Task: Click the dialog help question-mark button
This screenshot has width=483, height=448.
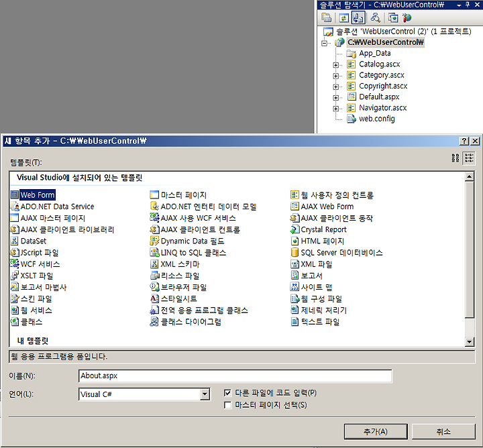Action: [464, 141]
